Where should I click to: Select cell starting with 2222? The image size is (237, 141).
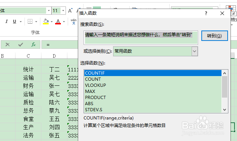(x=73, y=77)
